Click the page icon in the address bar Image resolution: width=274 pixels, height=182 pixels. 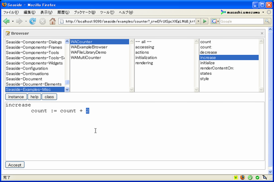coord(62,22)
